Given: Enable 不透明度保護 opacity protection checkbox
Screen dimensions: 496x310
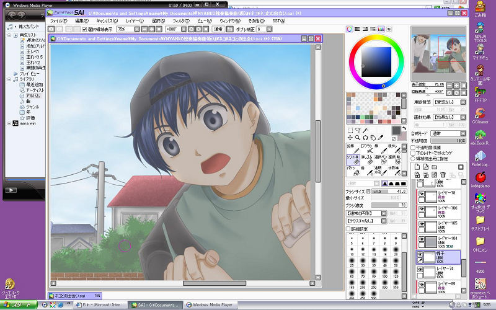Looking at the screenshot, I should click(x=413, y=148).
